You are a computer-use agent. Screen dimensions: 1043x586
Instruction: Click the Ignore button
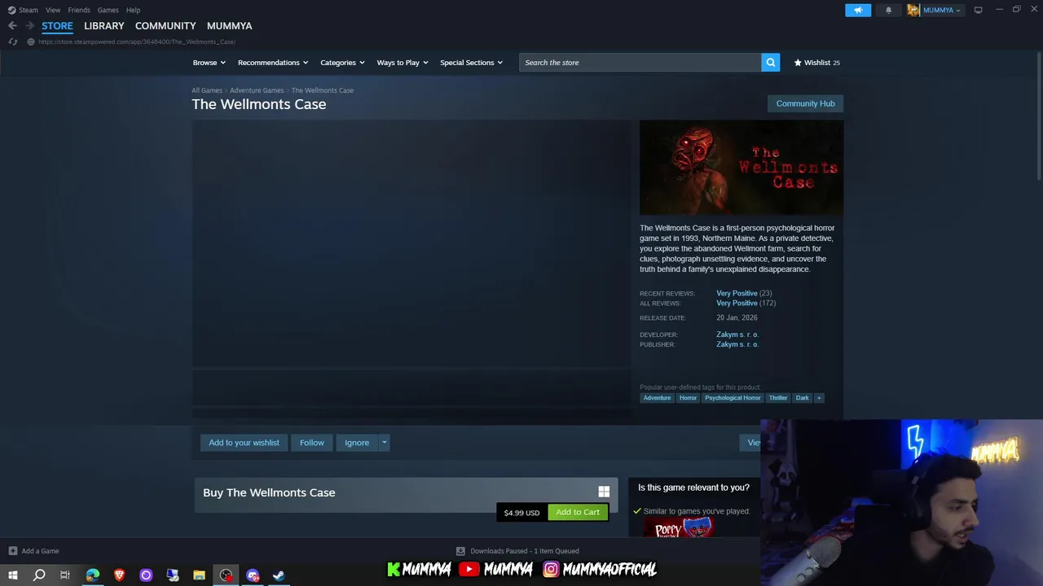pos(357,443)
